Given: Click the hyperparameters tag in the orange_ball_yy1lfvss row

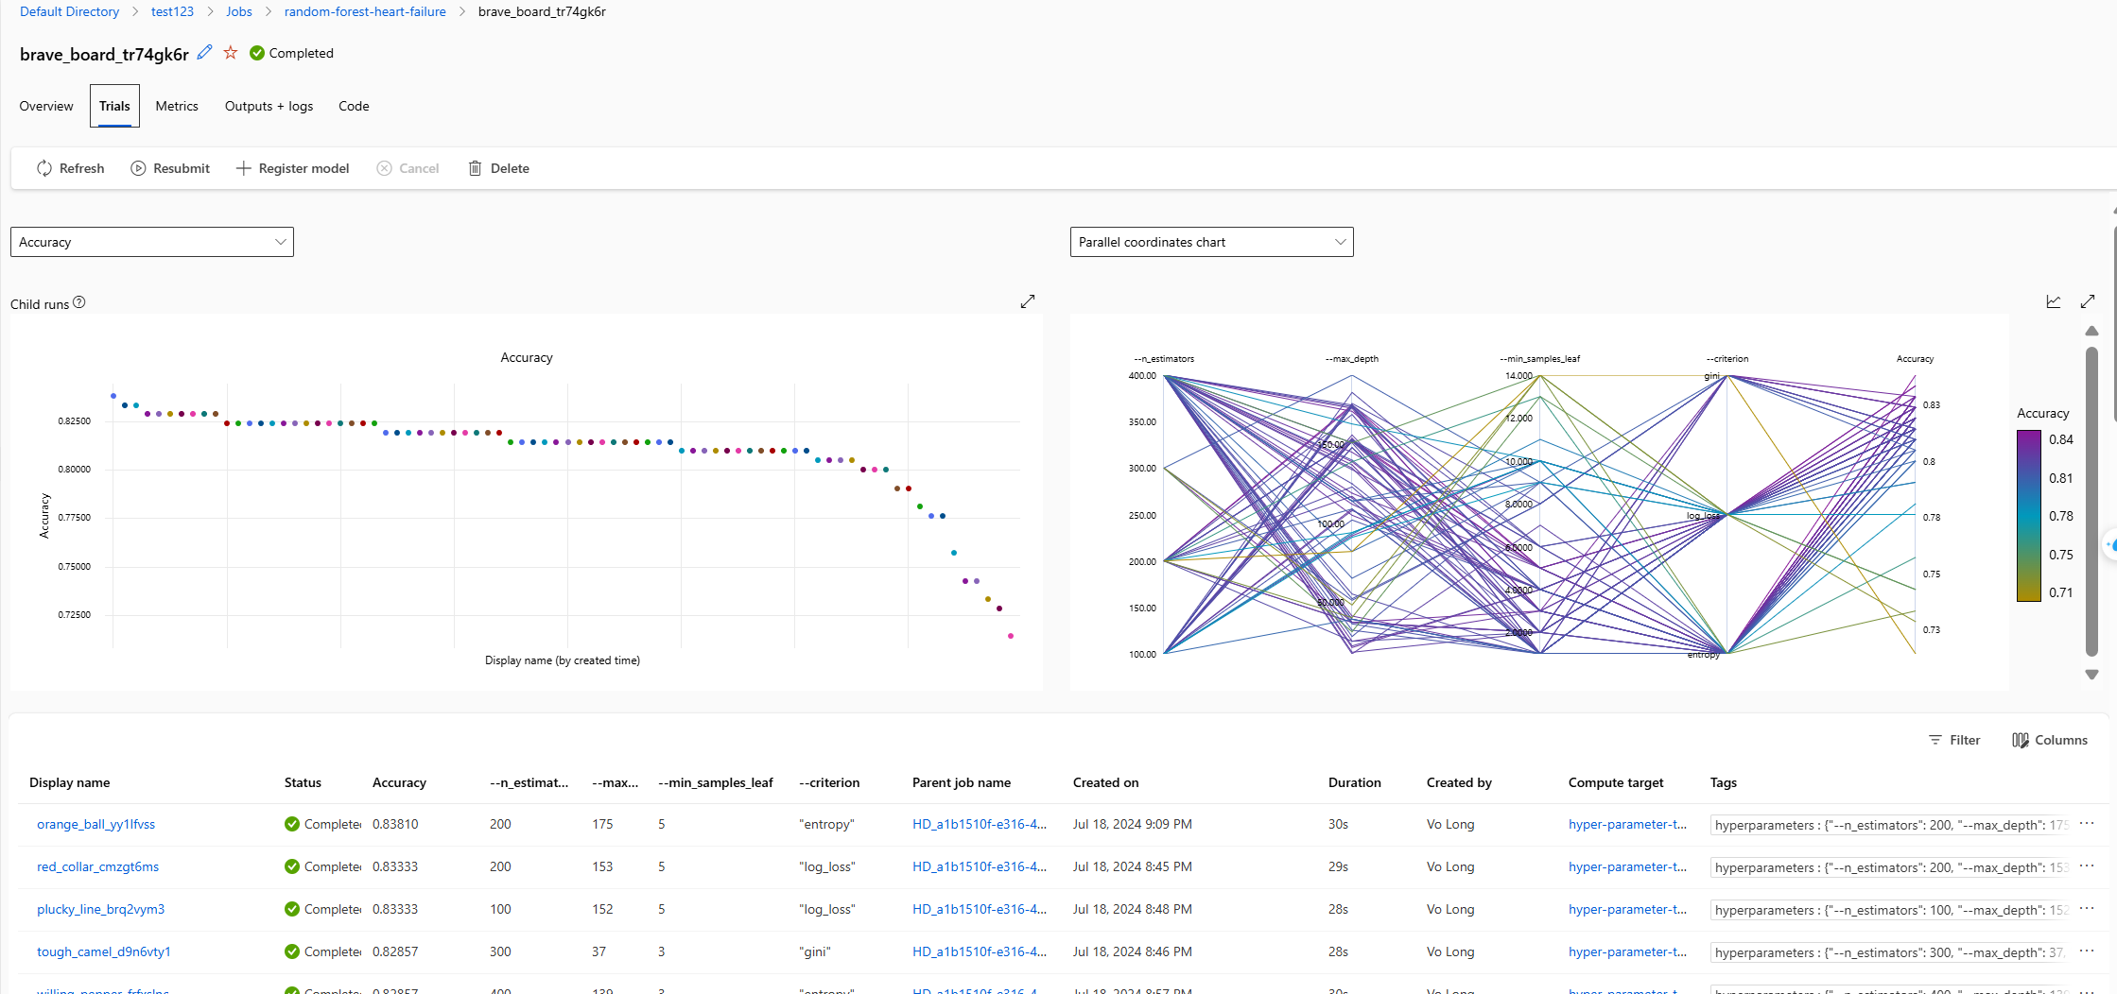Looking at the screenshot, I should 1889,825.
